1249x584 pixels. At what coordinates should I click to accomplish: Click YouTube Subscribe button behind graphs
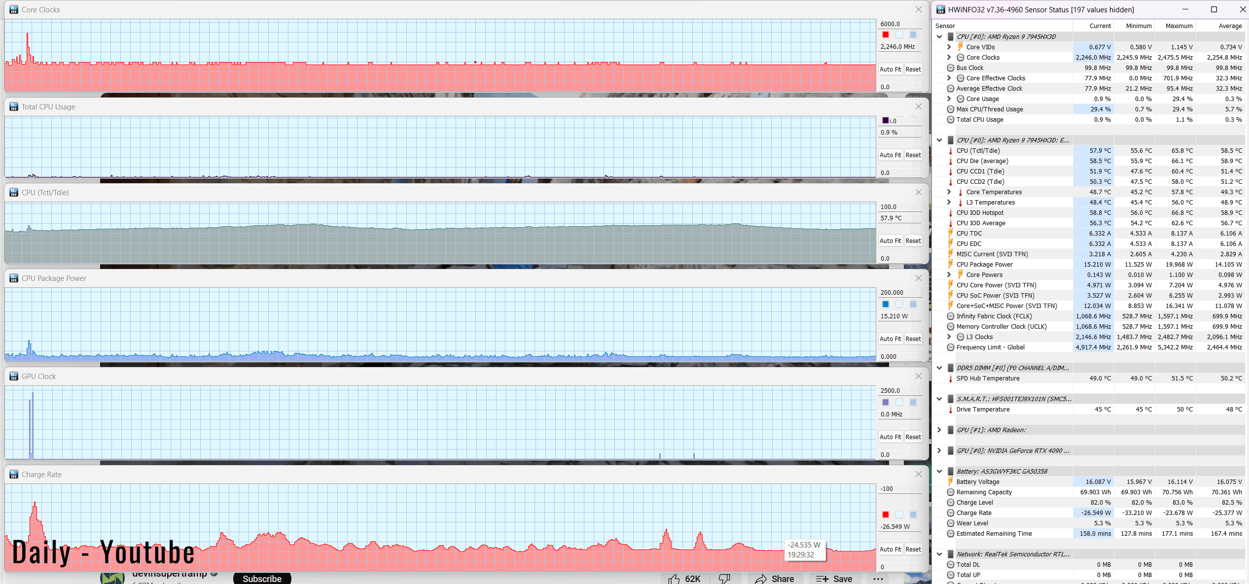tap(262, 578)
